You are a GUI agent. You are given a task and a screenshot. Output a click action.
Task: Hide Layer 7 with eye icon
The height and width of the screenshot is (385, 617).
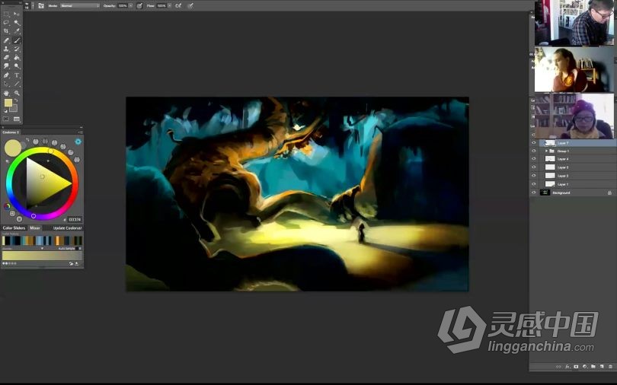[x=533, y=142]
